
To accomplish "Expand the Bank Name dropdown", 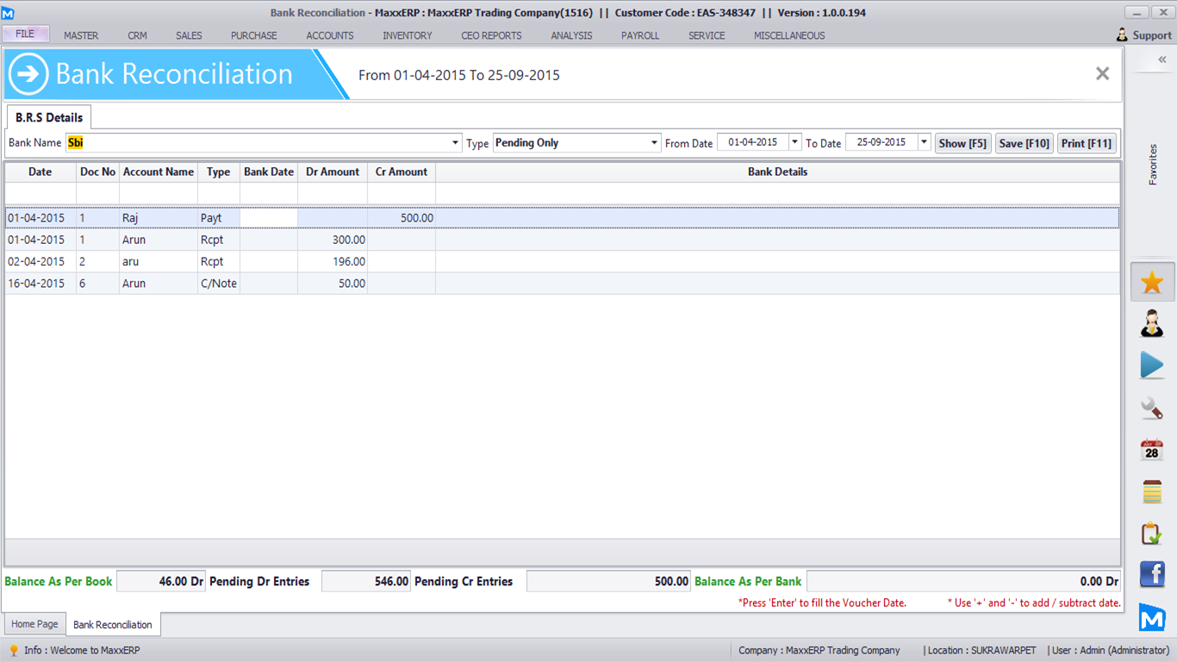I will click(x=456, y=143).
